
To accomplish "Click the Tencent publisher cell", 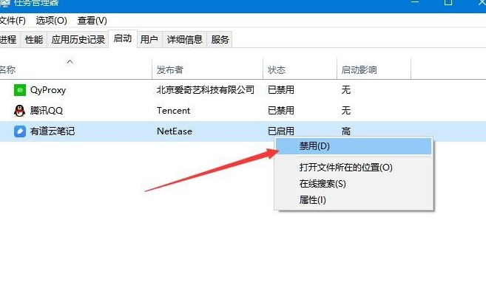I will pyautogui.click(x=174, y=111).
